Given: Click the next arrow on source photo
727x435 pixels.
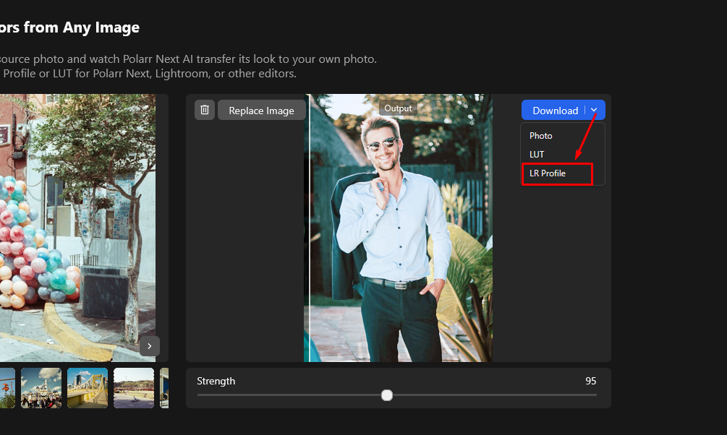Looking at the screenshot, I should click(150, 346).
